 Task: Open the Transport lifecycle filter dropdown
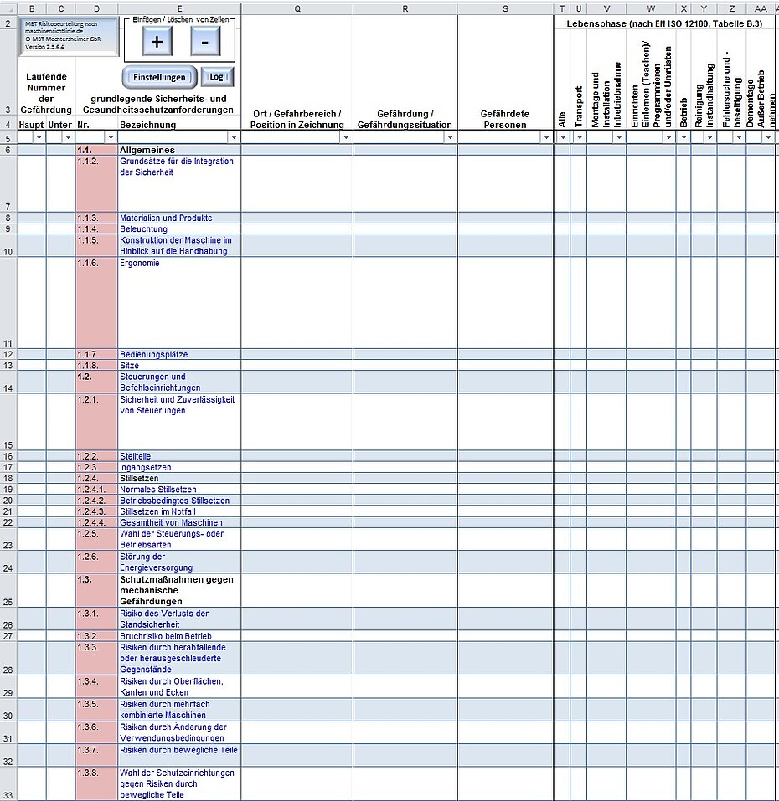click(579, 137)
